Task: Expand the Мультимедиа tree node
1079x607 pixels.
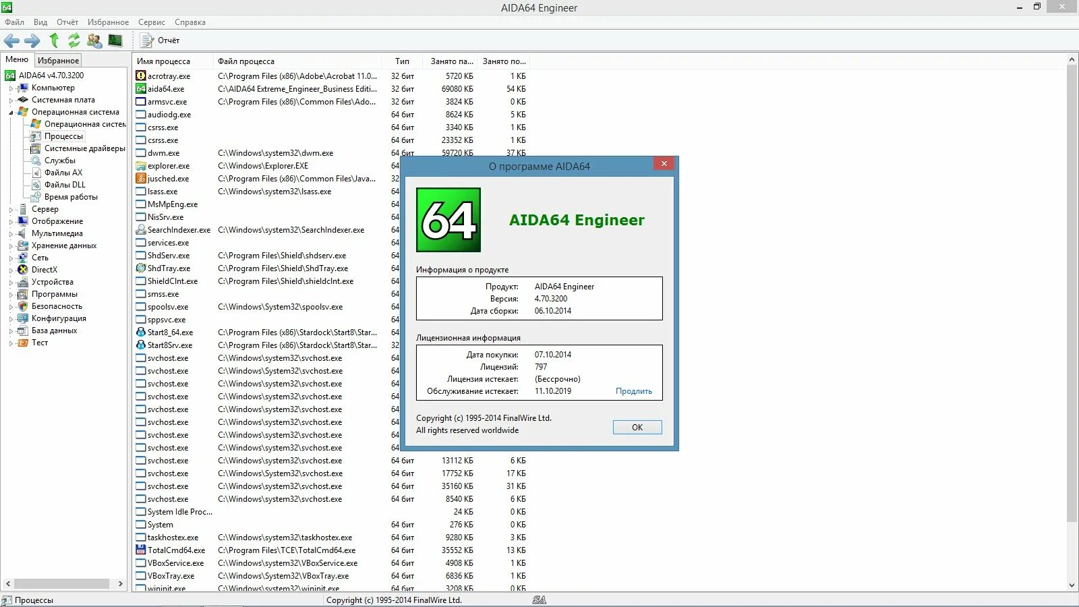Action: click(11, 234)
